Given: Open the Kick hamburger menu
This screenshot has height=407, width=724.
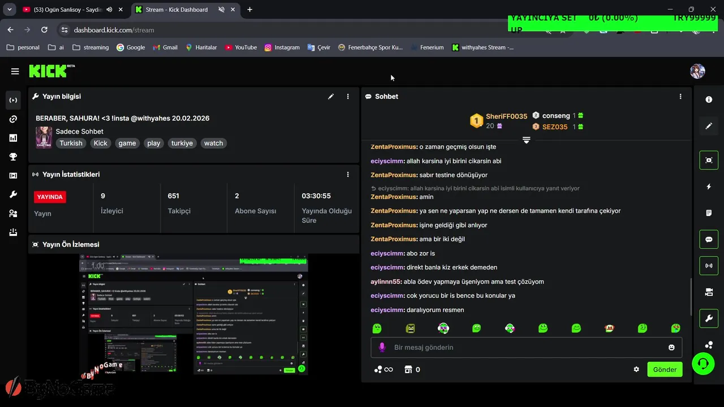Looking at the screenshot, I should click(x=15, y=71).
